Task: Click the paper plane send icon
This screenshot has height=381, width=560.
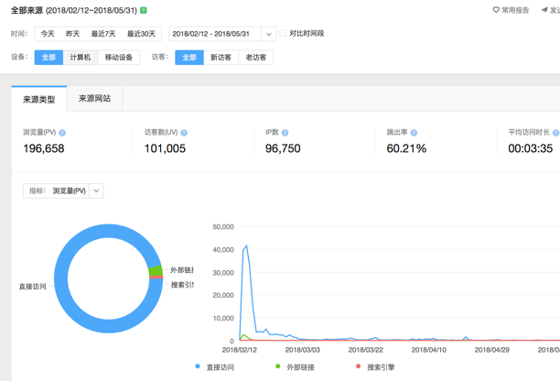Action: pyautogui.click(x=544, y=10)
